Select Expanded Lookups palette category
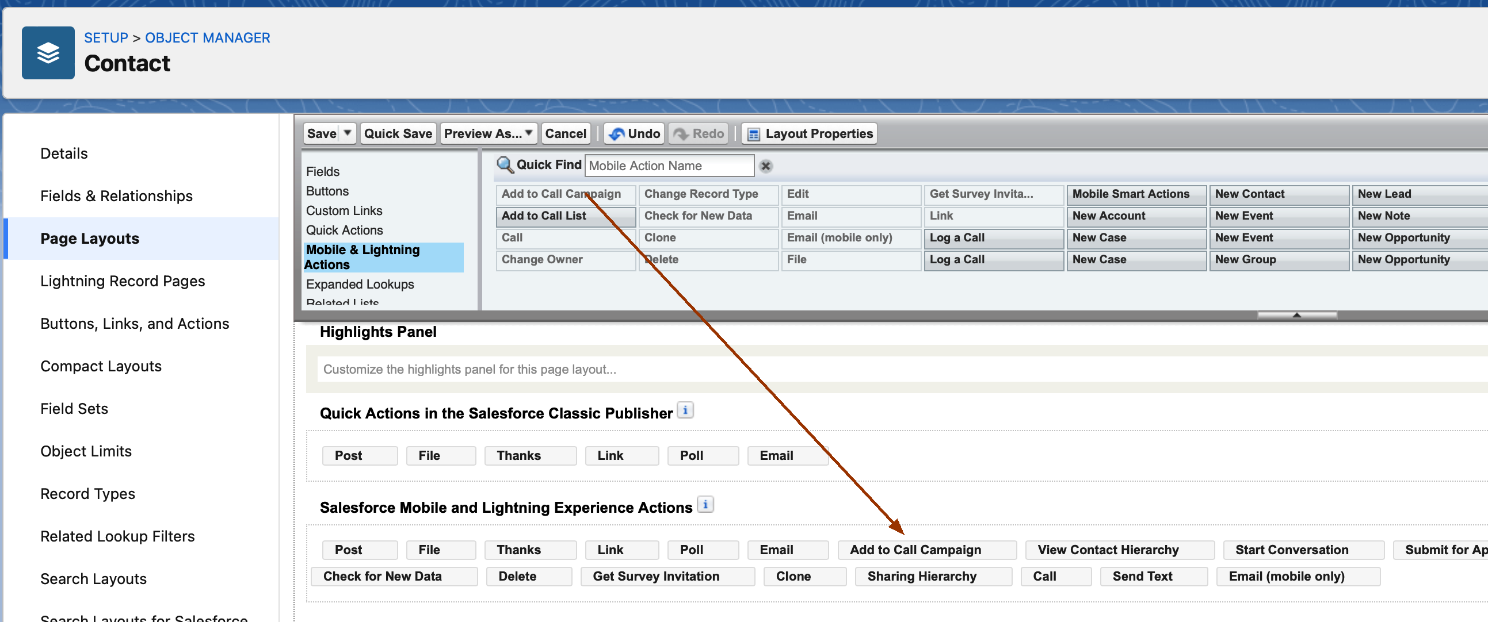1488x622 pixels. [x=360, y=285]
